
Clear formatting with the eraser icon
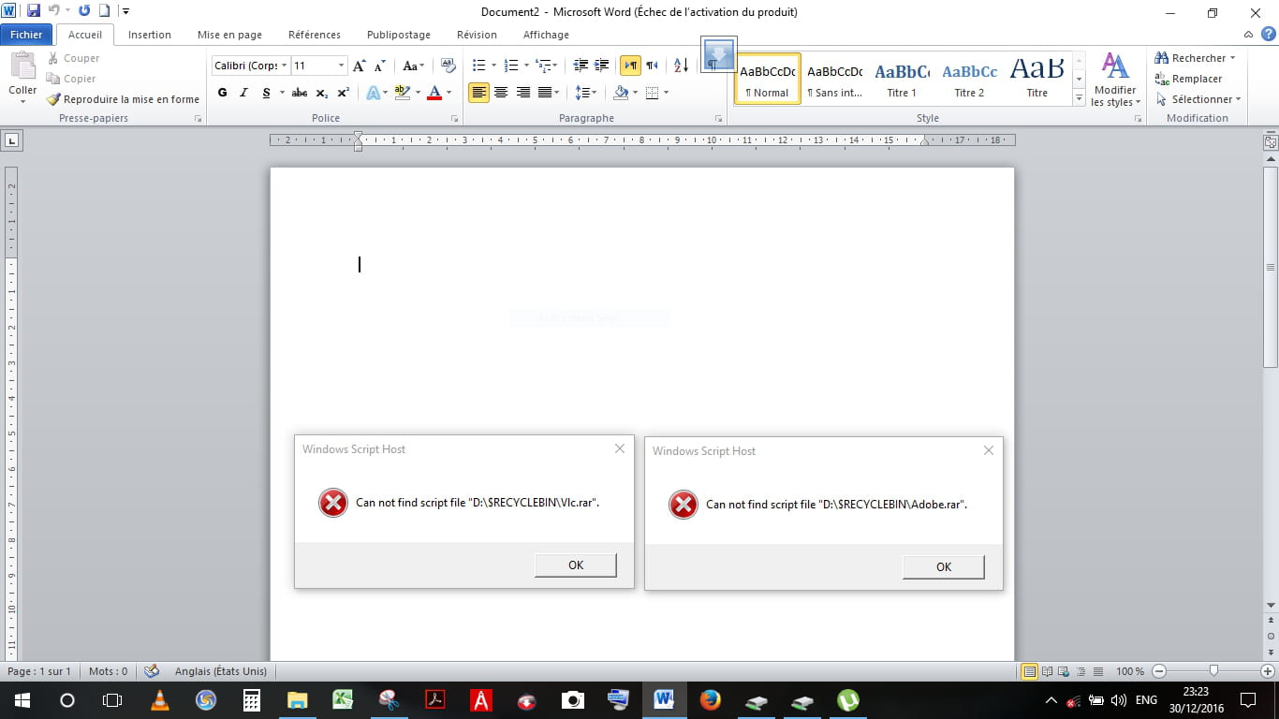click(x=448, y=66)
